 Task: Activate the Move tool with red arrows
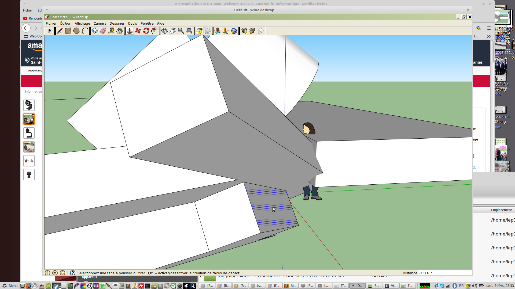[x=138, y=31]
